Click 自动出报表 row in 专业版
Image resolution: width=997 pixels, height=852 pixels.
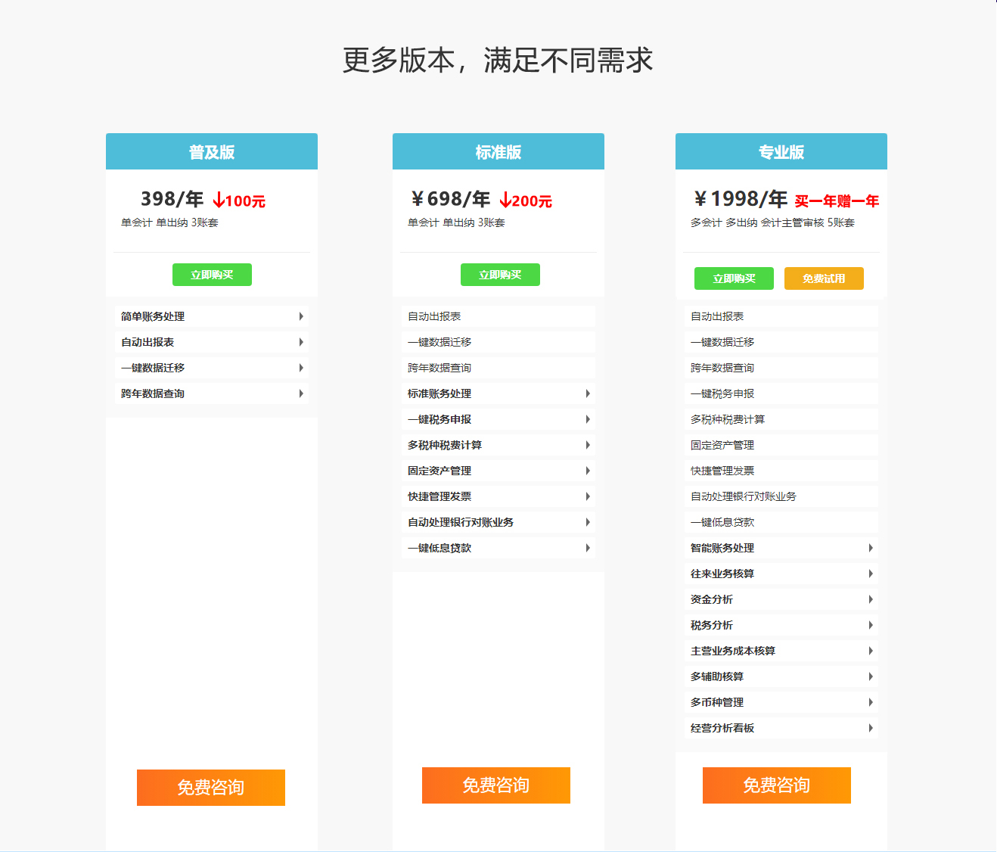781,316
